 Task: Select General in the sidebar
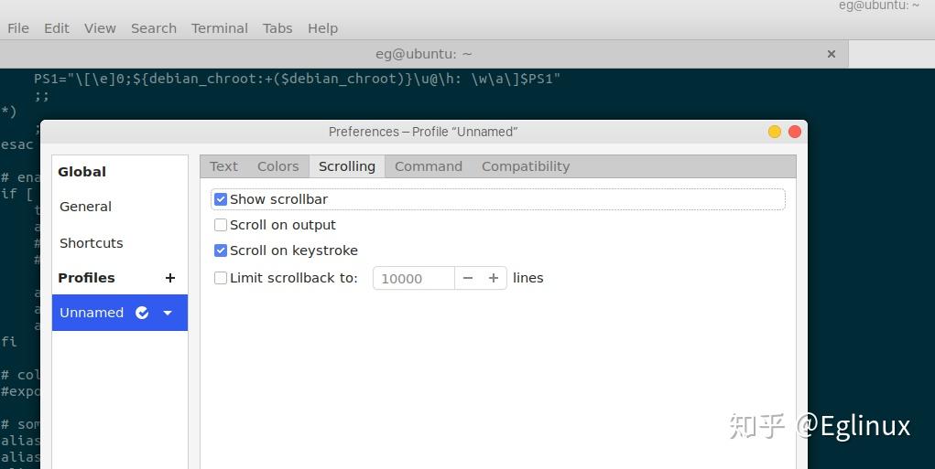tap(86, 207)
